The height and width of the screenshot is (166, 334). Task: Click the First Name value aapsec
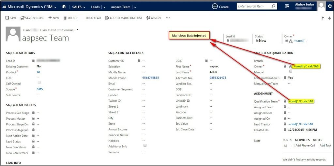click(x=214, y=66)
